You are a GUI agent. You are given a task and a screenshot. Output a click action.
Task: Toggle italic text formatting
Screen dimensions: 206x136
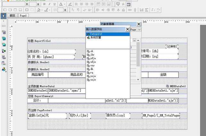(49, 4)
